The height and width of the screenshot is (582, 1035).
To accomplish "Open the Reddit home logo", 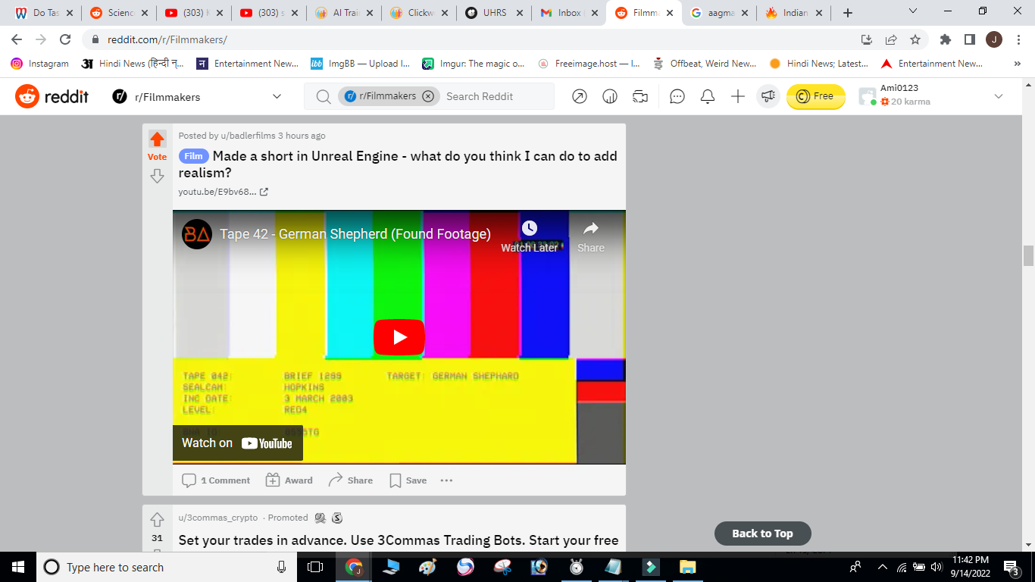I will [52, 96].
